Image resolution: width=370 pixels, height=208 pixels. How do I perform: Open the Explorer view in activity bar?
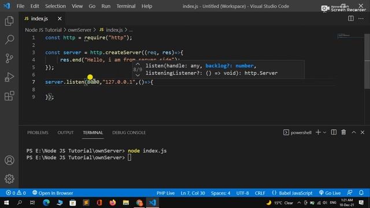pyautogui.click(x=9, y=21)
